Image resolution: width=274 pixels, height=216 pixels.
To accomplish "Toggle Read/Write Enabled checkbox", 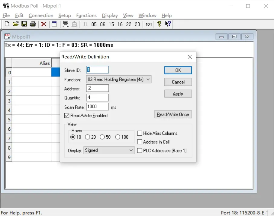I will (66, 115).
